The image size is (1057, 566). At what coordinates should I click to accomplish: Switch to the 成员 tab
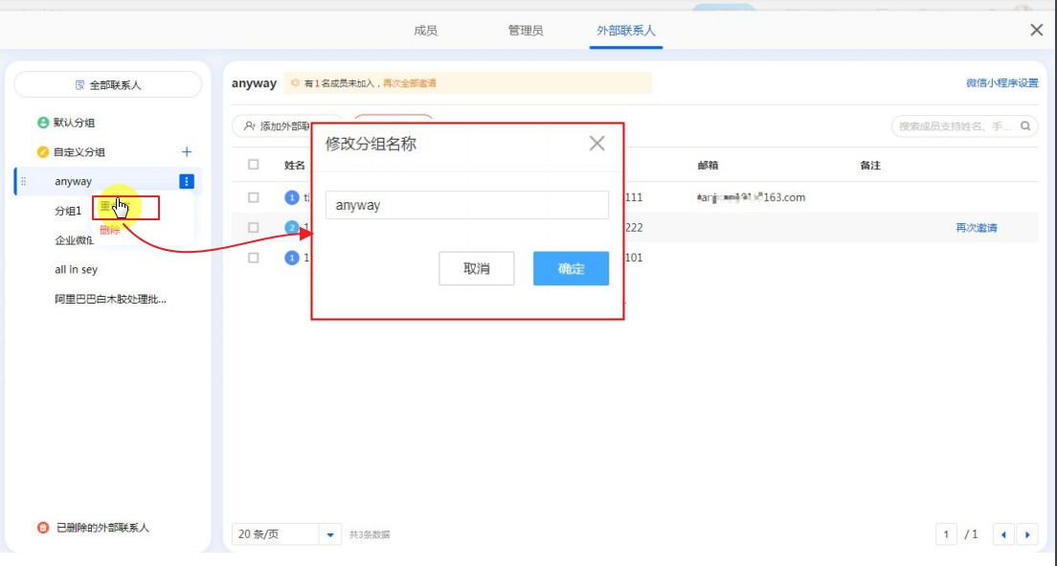click(425, 31)
